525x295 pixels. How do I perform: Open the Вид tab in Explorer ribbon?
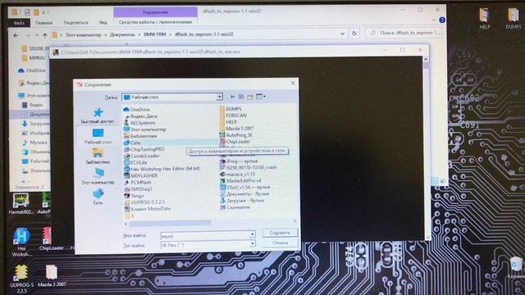tap(103, 23)
